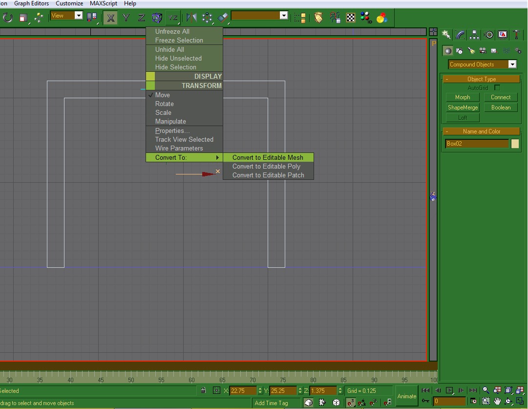528x409 pixels.
Task: Click the Array tool icon
Action: [x=207, y=18]
